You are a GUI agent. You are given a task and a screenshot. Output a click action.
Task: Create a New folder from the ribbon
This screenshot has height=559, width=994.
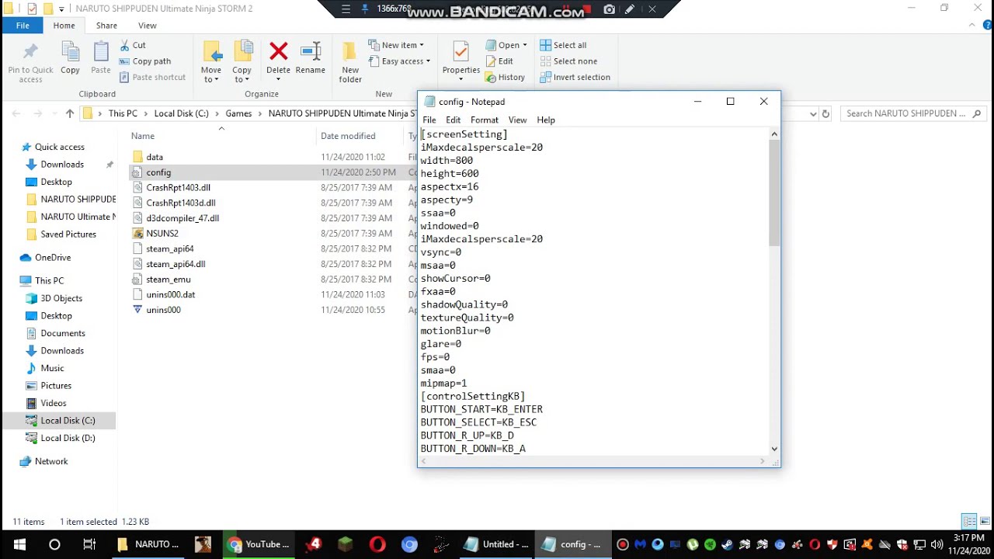pyautogui.click(x=350, y=62)
